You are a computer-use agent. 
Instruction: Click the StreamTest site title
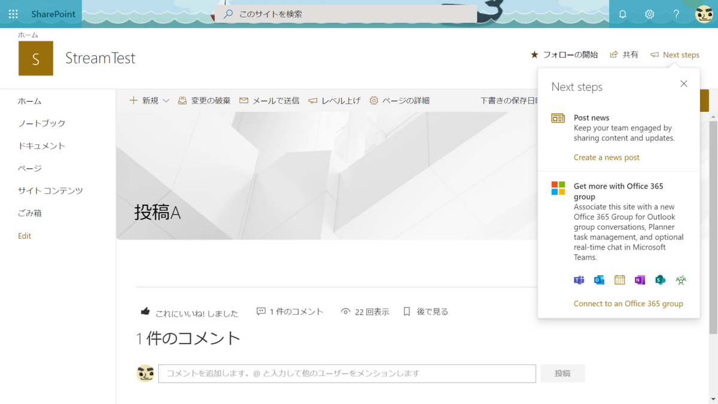(101, 58)
